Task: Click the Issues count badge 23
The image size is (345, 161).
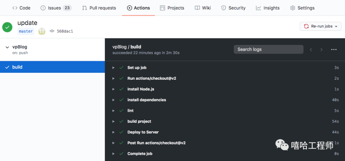Action: [67, 8]
